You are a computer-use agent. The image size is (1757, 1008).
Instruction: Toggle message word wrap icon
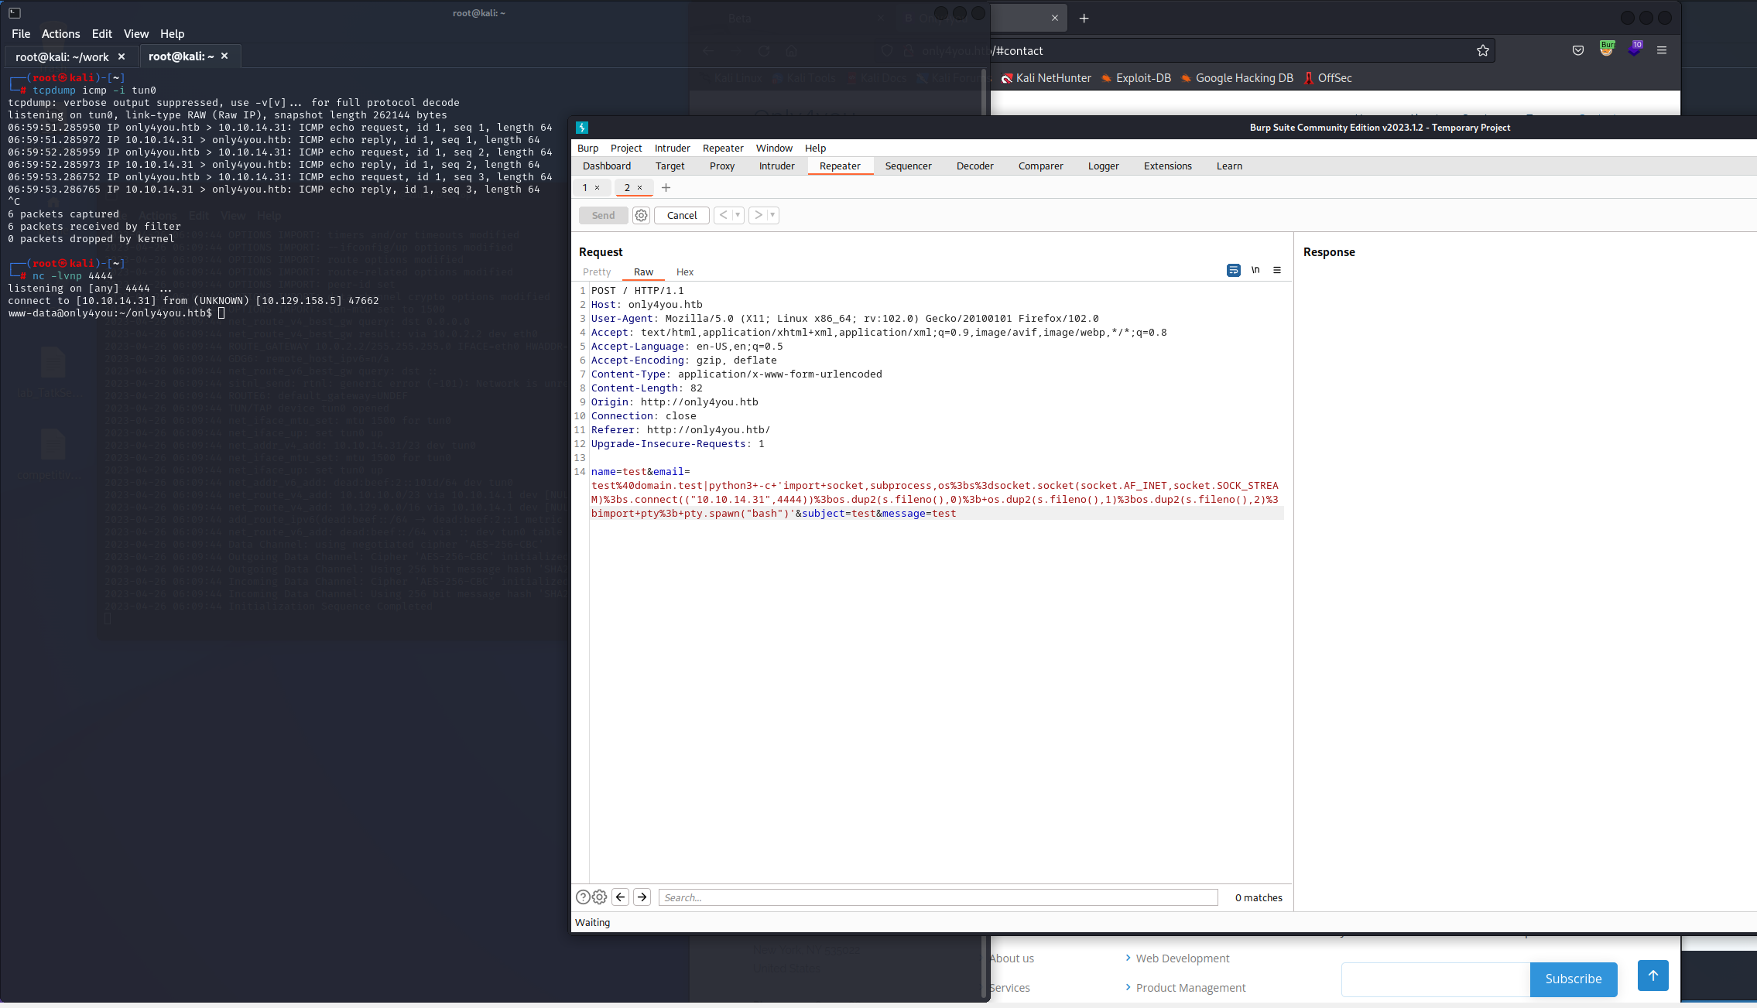click(x=1233, y=271)
